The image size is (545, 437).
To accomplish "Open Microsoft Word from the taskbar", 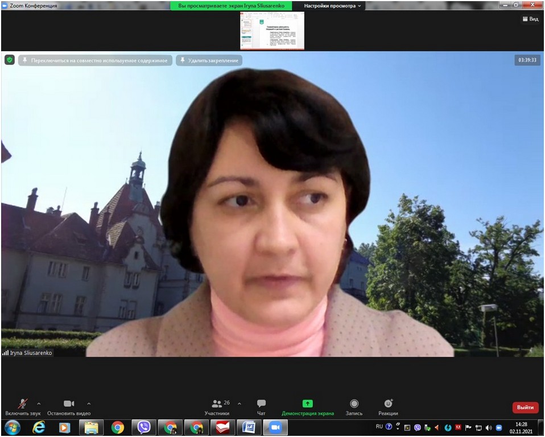I will [248, 427].
